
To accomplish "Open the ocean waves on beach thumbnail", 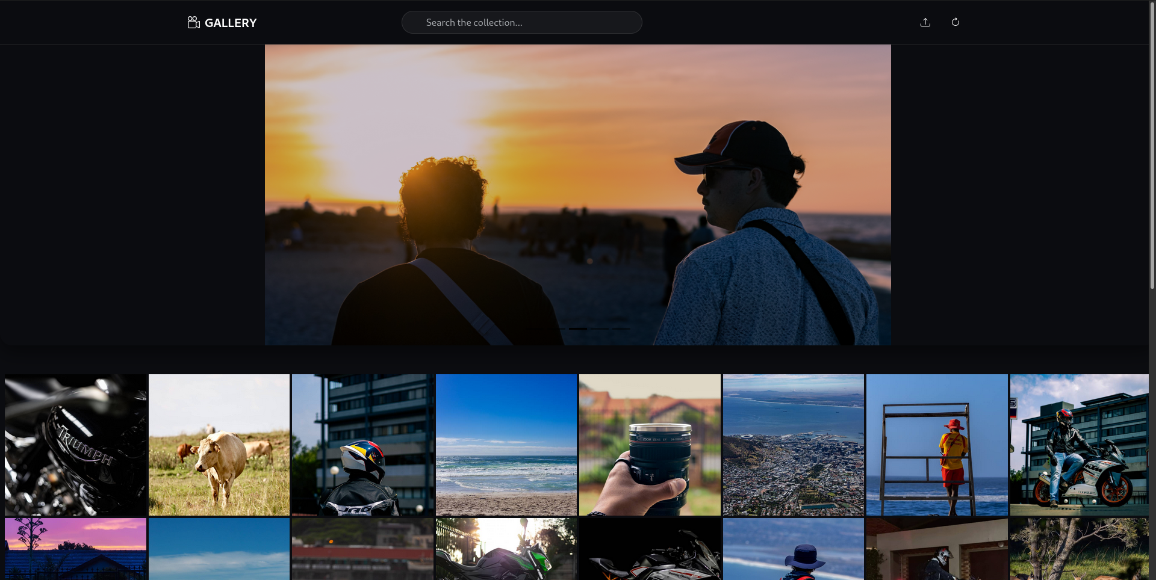I will [x=506, y=445].
